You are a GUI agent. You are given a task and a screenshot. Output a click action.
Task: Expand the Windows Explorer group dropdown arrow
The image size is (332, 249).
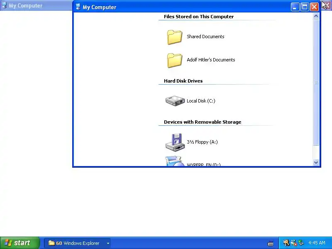(x=108, y=243)
